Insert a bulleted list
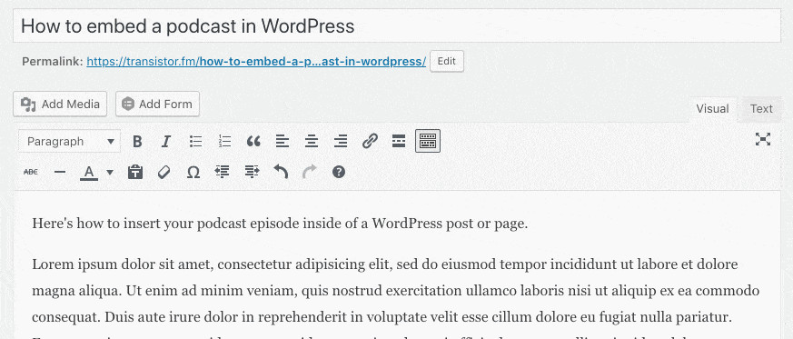The height and width of the screenshot is (339, 793). tap(195, 141)
